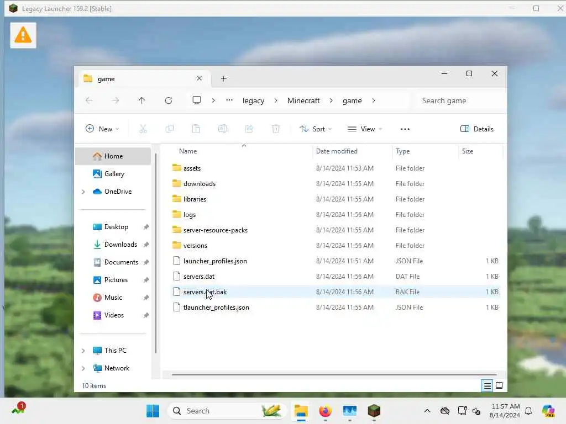This screenshot has height=424, width=566.
Task: Open Documents quick access folder
Action: (113, 262)
